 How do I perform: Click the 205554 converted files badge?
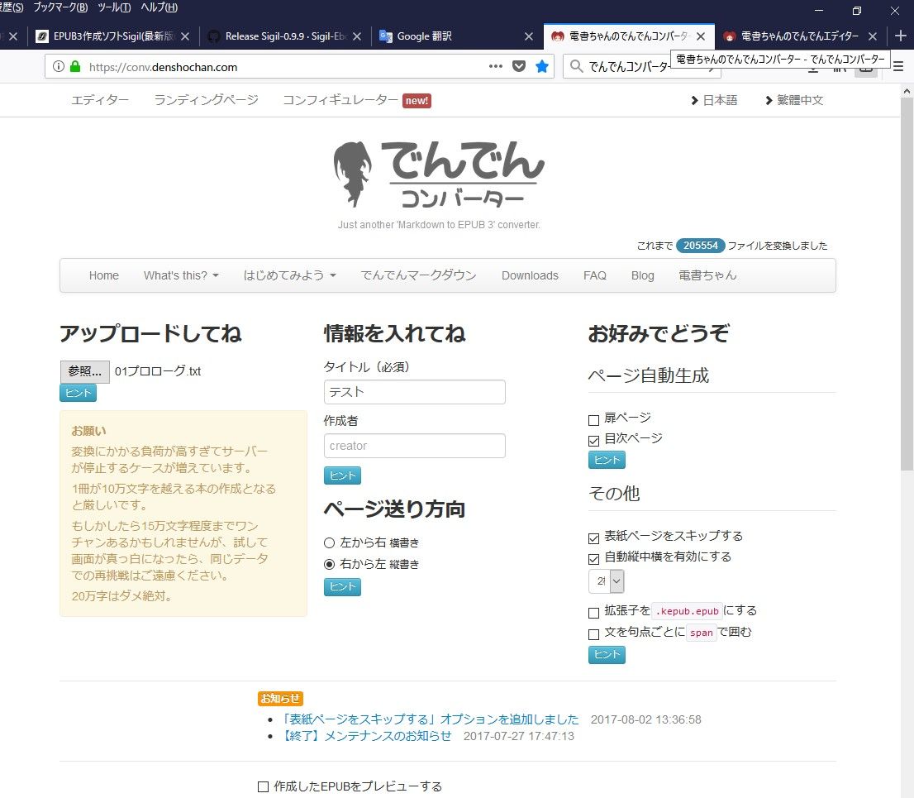pos(700,246)
